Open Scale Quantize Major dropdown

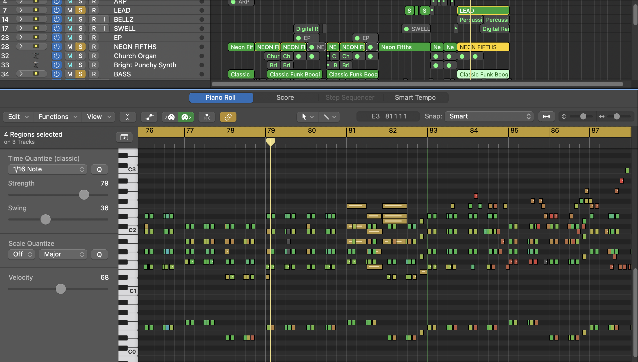click(x=63, y=254)
